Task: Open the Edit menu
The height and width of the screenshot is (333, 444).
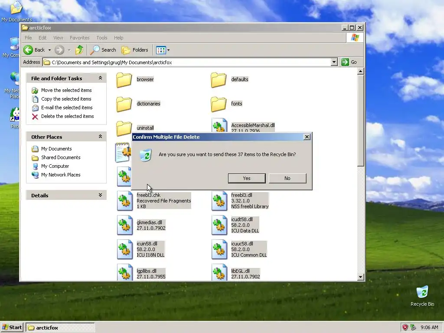Action: [42, 38]
